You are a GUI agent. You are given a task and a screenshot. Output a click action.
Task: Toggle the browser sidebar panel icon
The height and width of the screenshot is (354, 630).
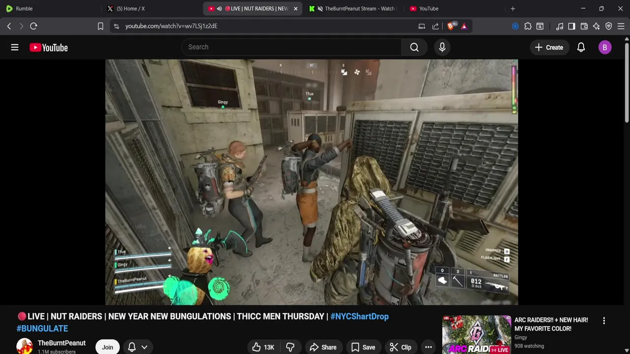(x=571, y=26)
